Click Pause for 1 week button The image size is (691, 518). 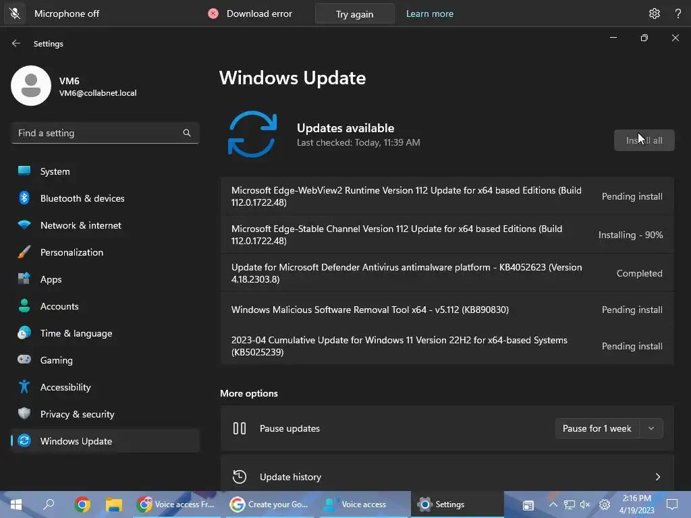[x=597, y=428]
